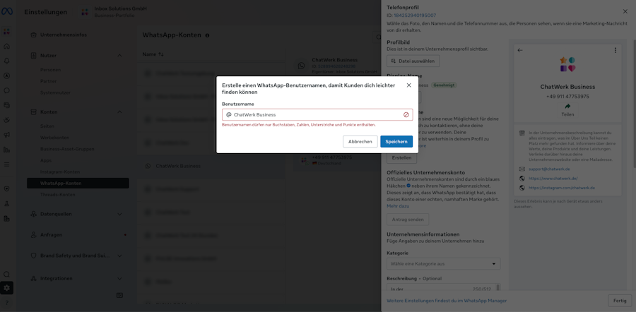Click the error icon in username field

point(406,114)
